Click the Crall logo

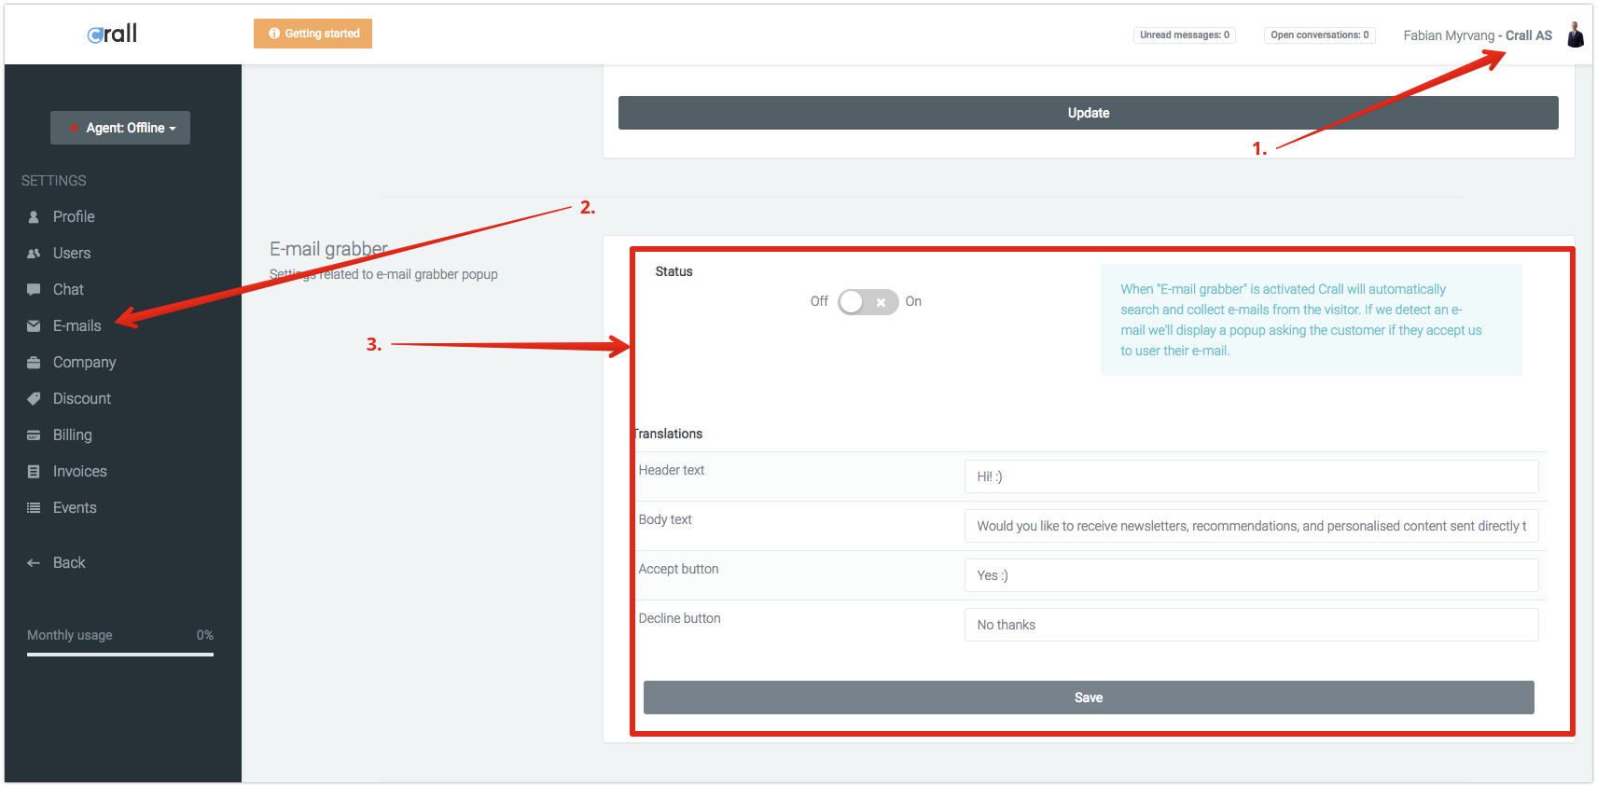[112, 34]
